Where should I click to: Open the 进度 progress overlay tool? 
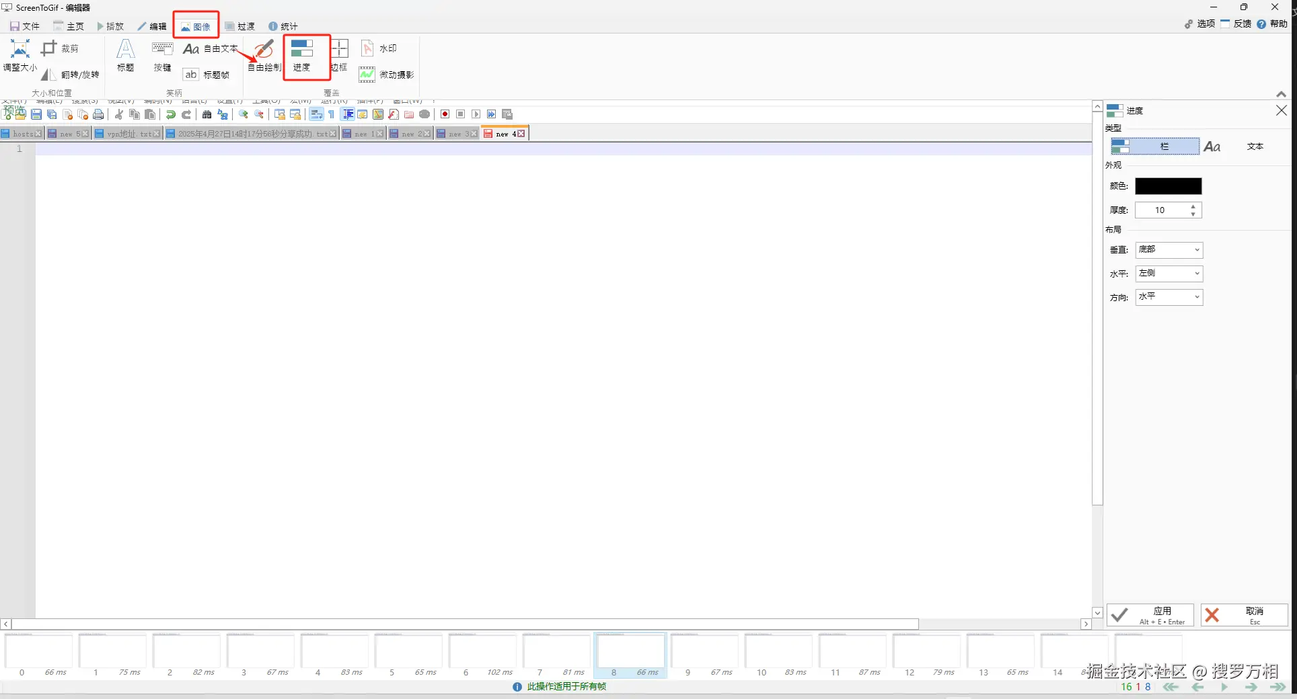point(302,56)
